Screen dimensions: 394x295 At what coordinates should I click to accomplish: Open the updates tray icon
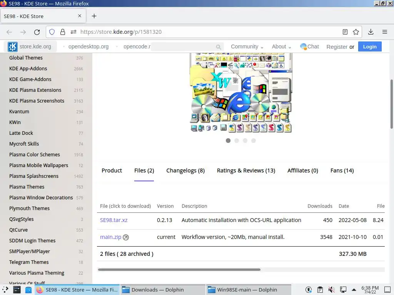pos(309,290)
